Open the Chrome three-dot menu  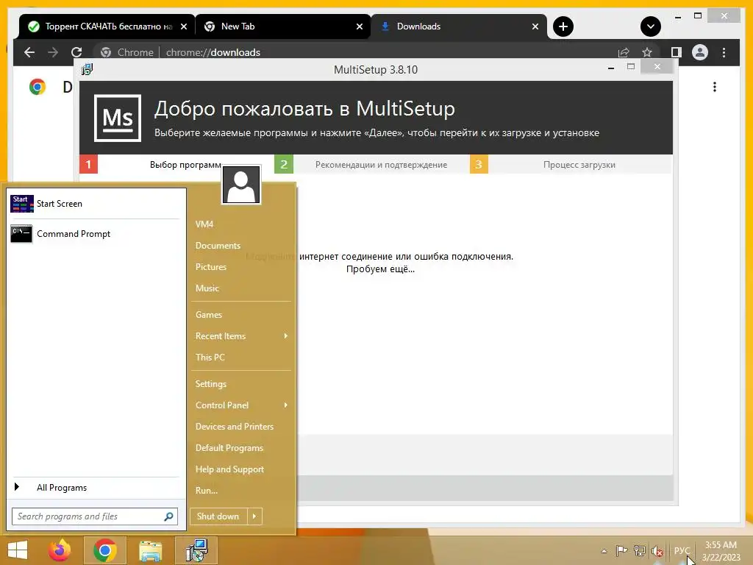[724, 52]
